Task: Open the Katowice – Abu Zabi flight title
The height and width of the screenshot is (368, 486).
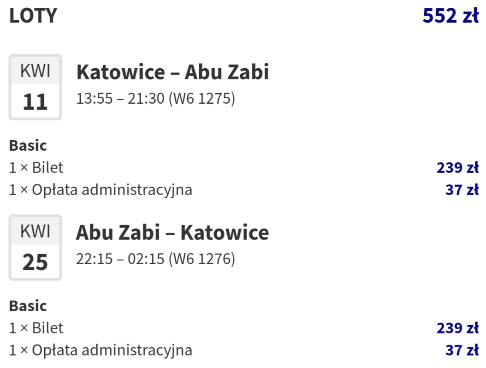Action: click(172, 72)
